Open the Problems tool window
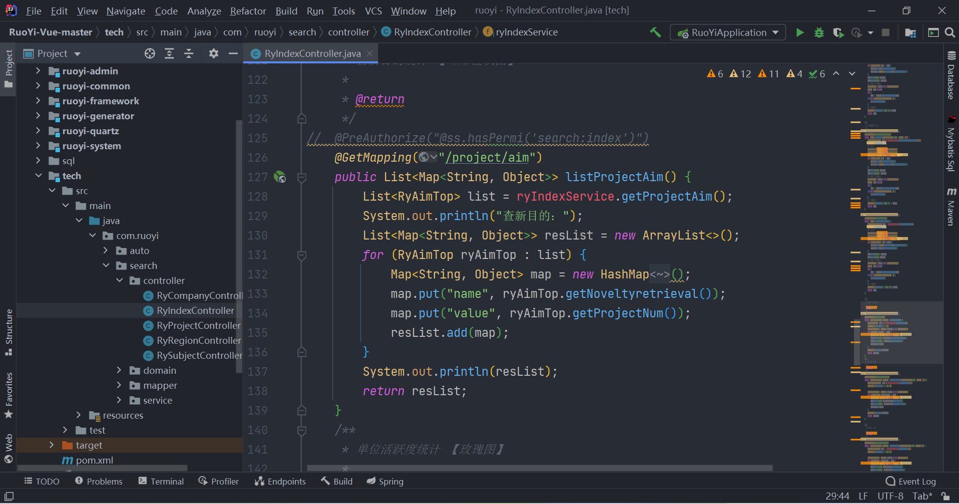This screenshot has height=504, width=959. coord(99,482)
